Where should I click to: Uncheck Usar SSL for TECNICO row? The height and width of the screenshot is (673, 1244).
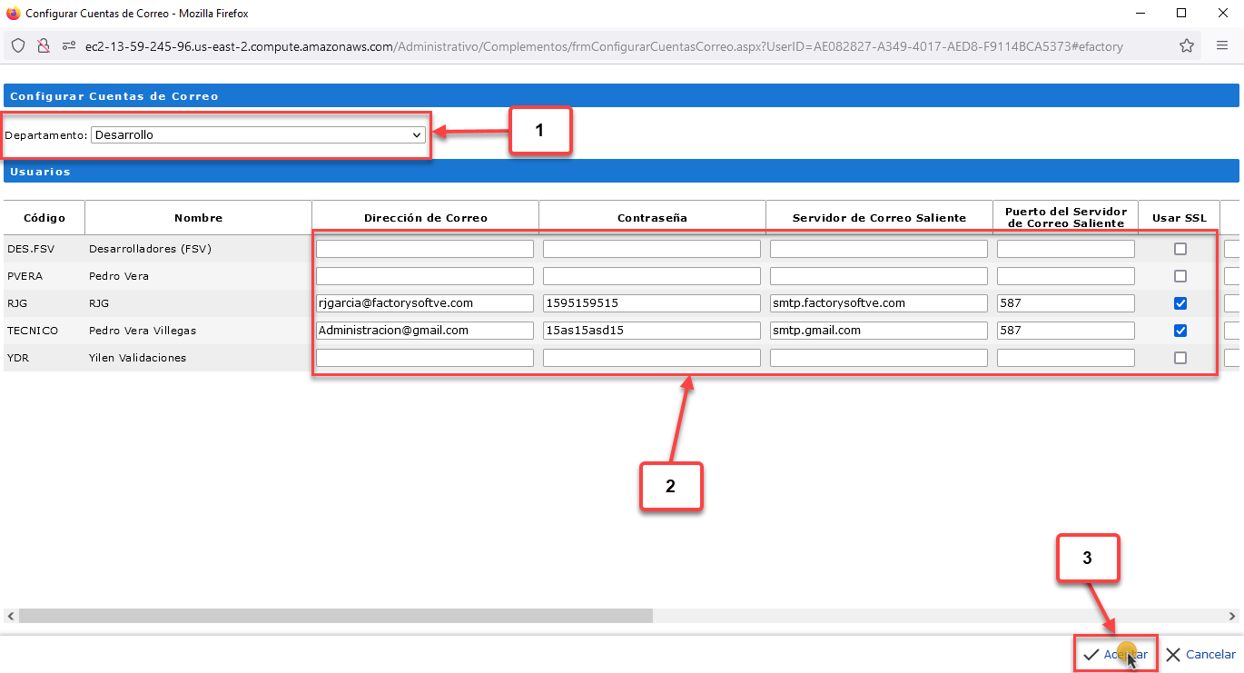coord(1180,331)
